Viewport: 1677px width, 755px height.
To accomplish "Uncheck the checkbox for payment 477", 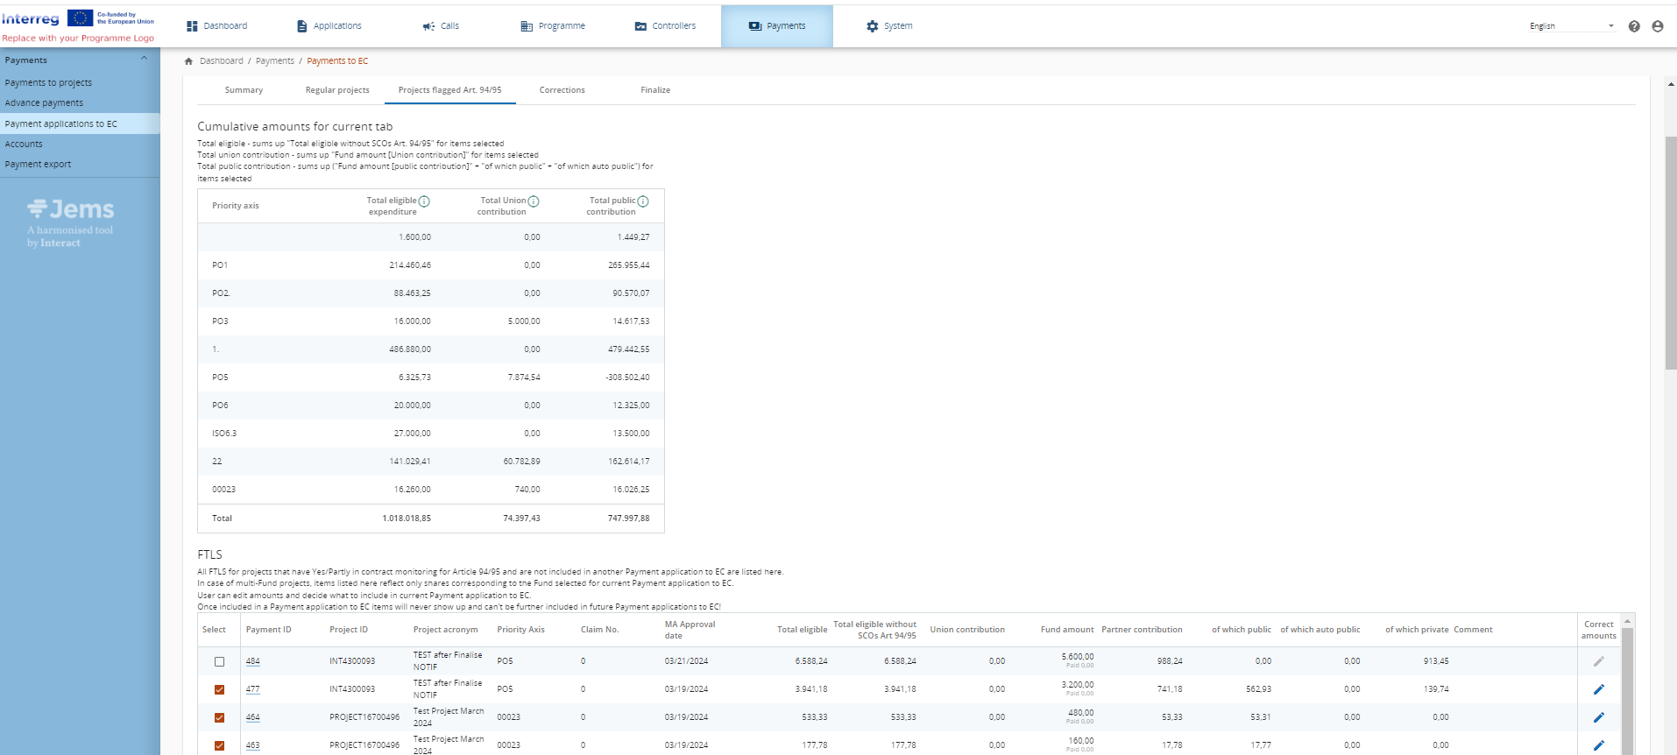I will click(220, 689).
